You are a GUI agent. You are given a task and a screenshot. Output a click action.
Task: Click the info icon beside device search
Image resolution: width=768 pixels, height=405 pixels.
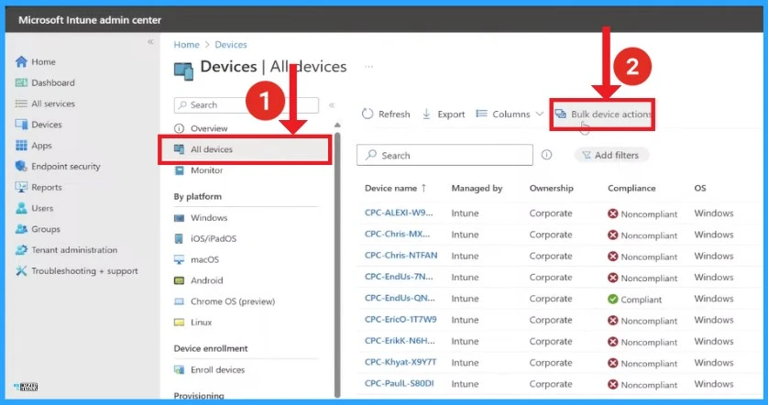coord(546,155)
